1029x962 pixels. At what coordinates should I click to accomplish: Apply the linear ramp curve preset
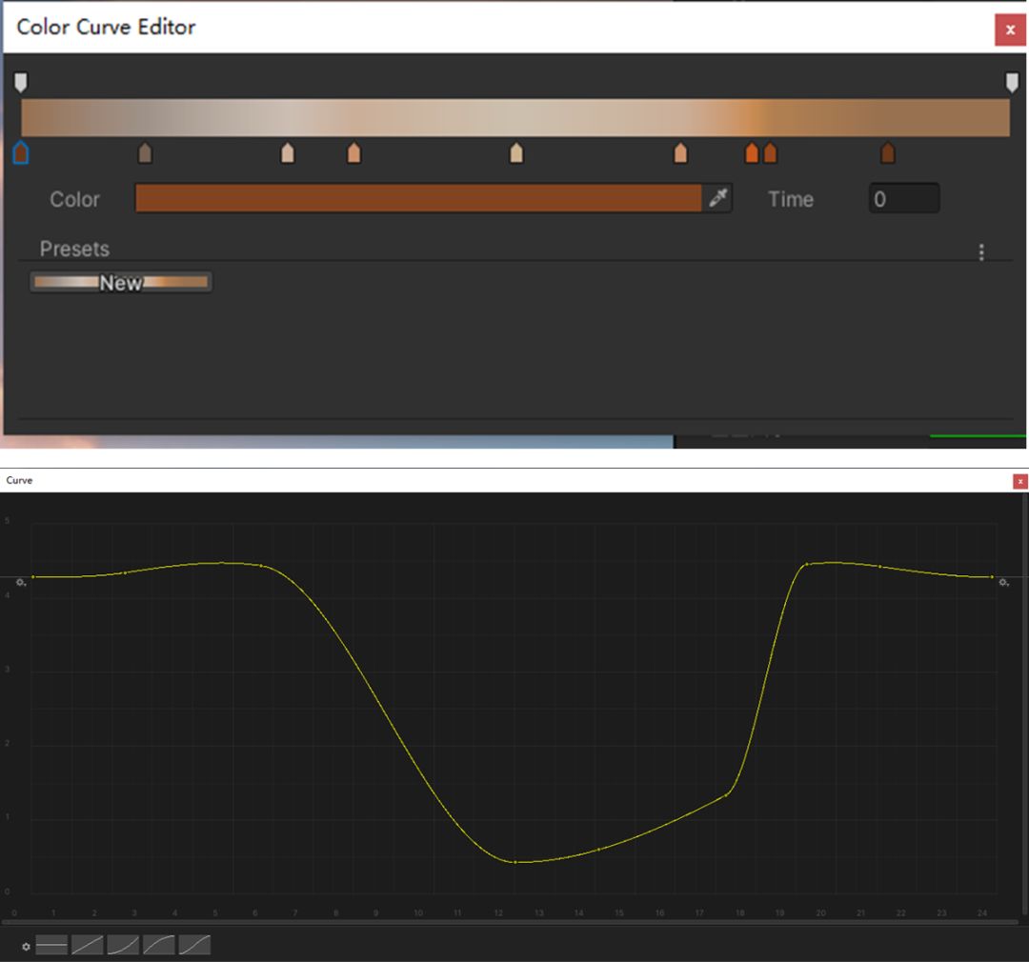(x=88, y=946)
